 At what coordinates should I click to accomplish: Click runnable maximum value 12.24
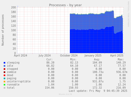point(122,85)
